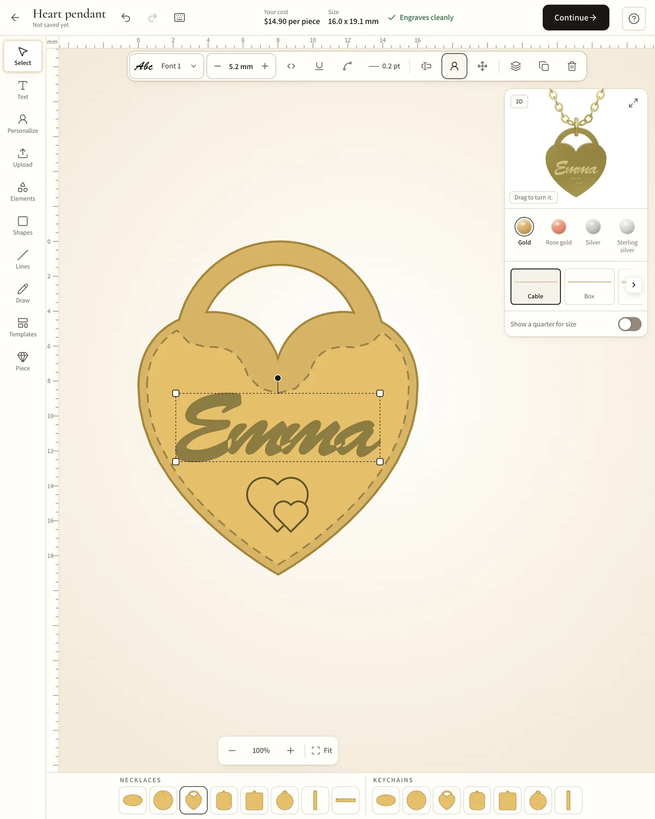This screenshot has height=819, width=655.
Task: Zoom out the canvas
Action: click(x=232, y=751)
